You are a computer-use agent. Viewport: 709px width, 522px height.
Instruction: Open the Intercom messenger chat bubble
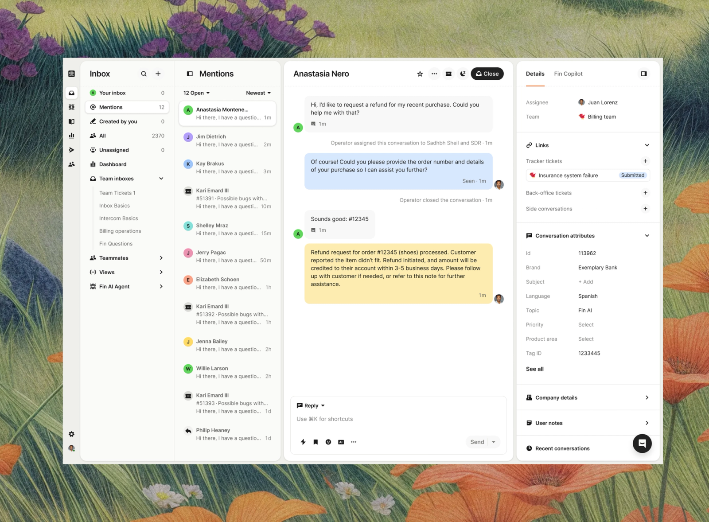coord(642,443)
